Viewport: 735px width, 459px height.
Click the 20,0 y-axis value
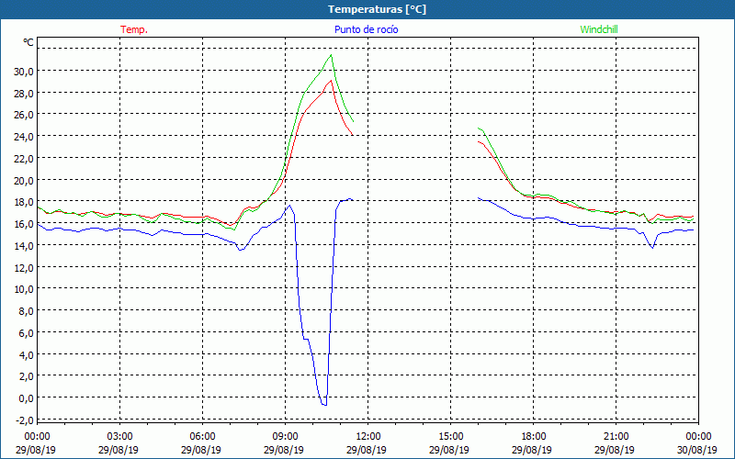coord(25,180)
